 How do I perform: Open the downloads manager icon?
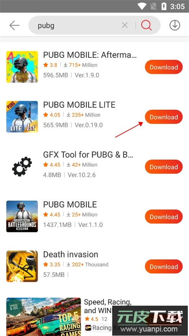click(x=175, y=25)
